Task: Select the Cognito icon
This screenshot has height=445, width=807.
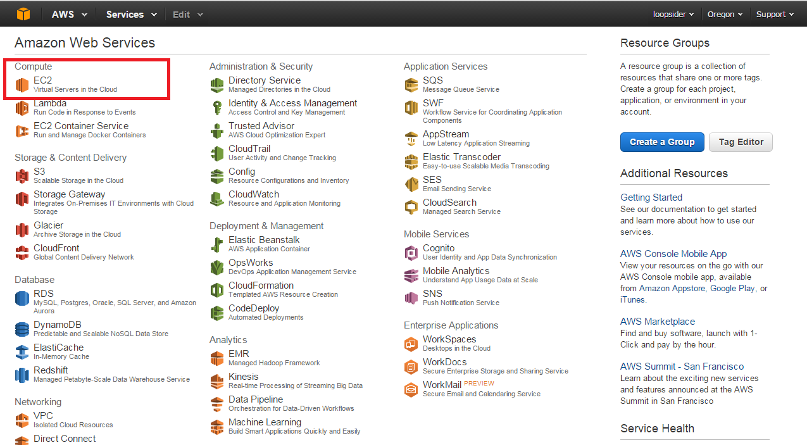Action: (x=411, y=253)
